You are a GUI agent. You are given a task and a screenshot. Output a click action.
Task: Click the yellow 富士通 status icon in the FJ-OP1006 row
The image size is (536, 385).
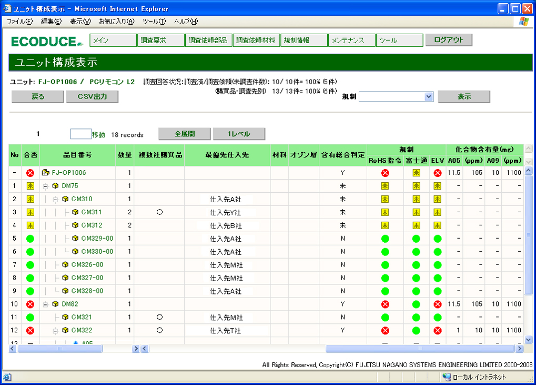tap(416, 173)
